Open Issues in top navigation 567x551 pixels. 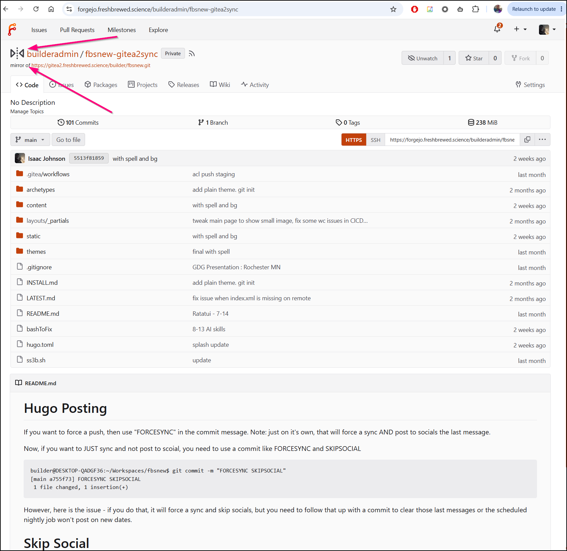click(x=39, y=30)
